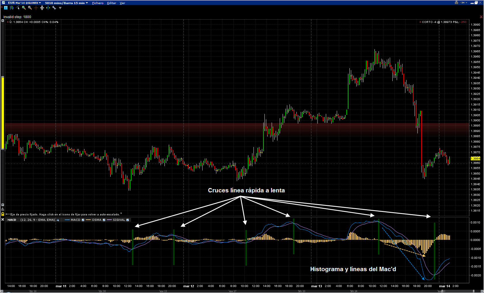Screen dimensions: 484x293
Task: Select the text annotation tool icon
Action: 6,8
